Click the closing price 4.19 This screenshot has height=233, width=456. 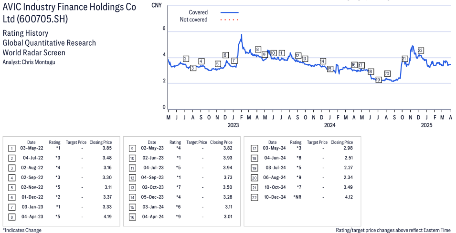[107, 217]
